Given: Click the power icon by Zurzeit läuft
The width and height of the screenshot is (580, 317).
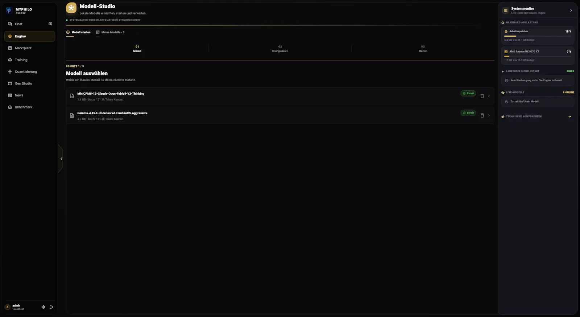Looking at the screenshot, I should tap(506, 102).
